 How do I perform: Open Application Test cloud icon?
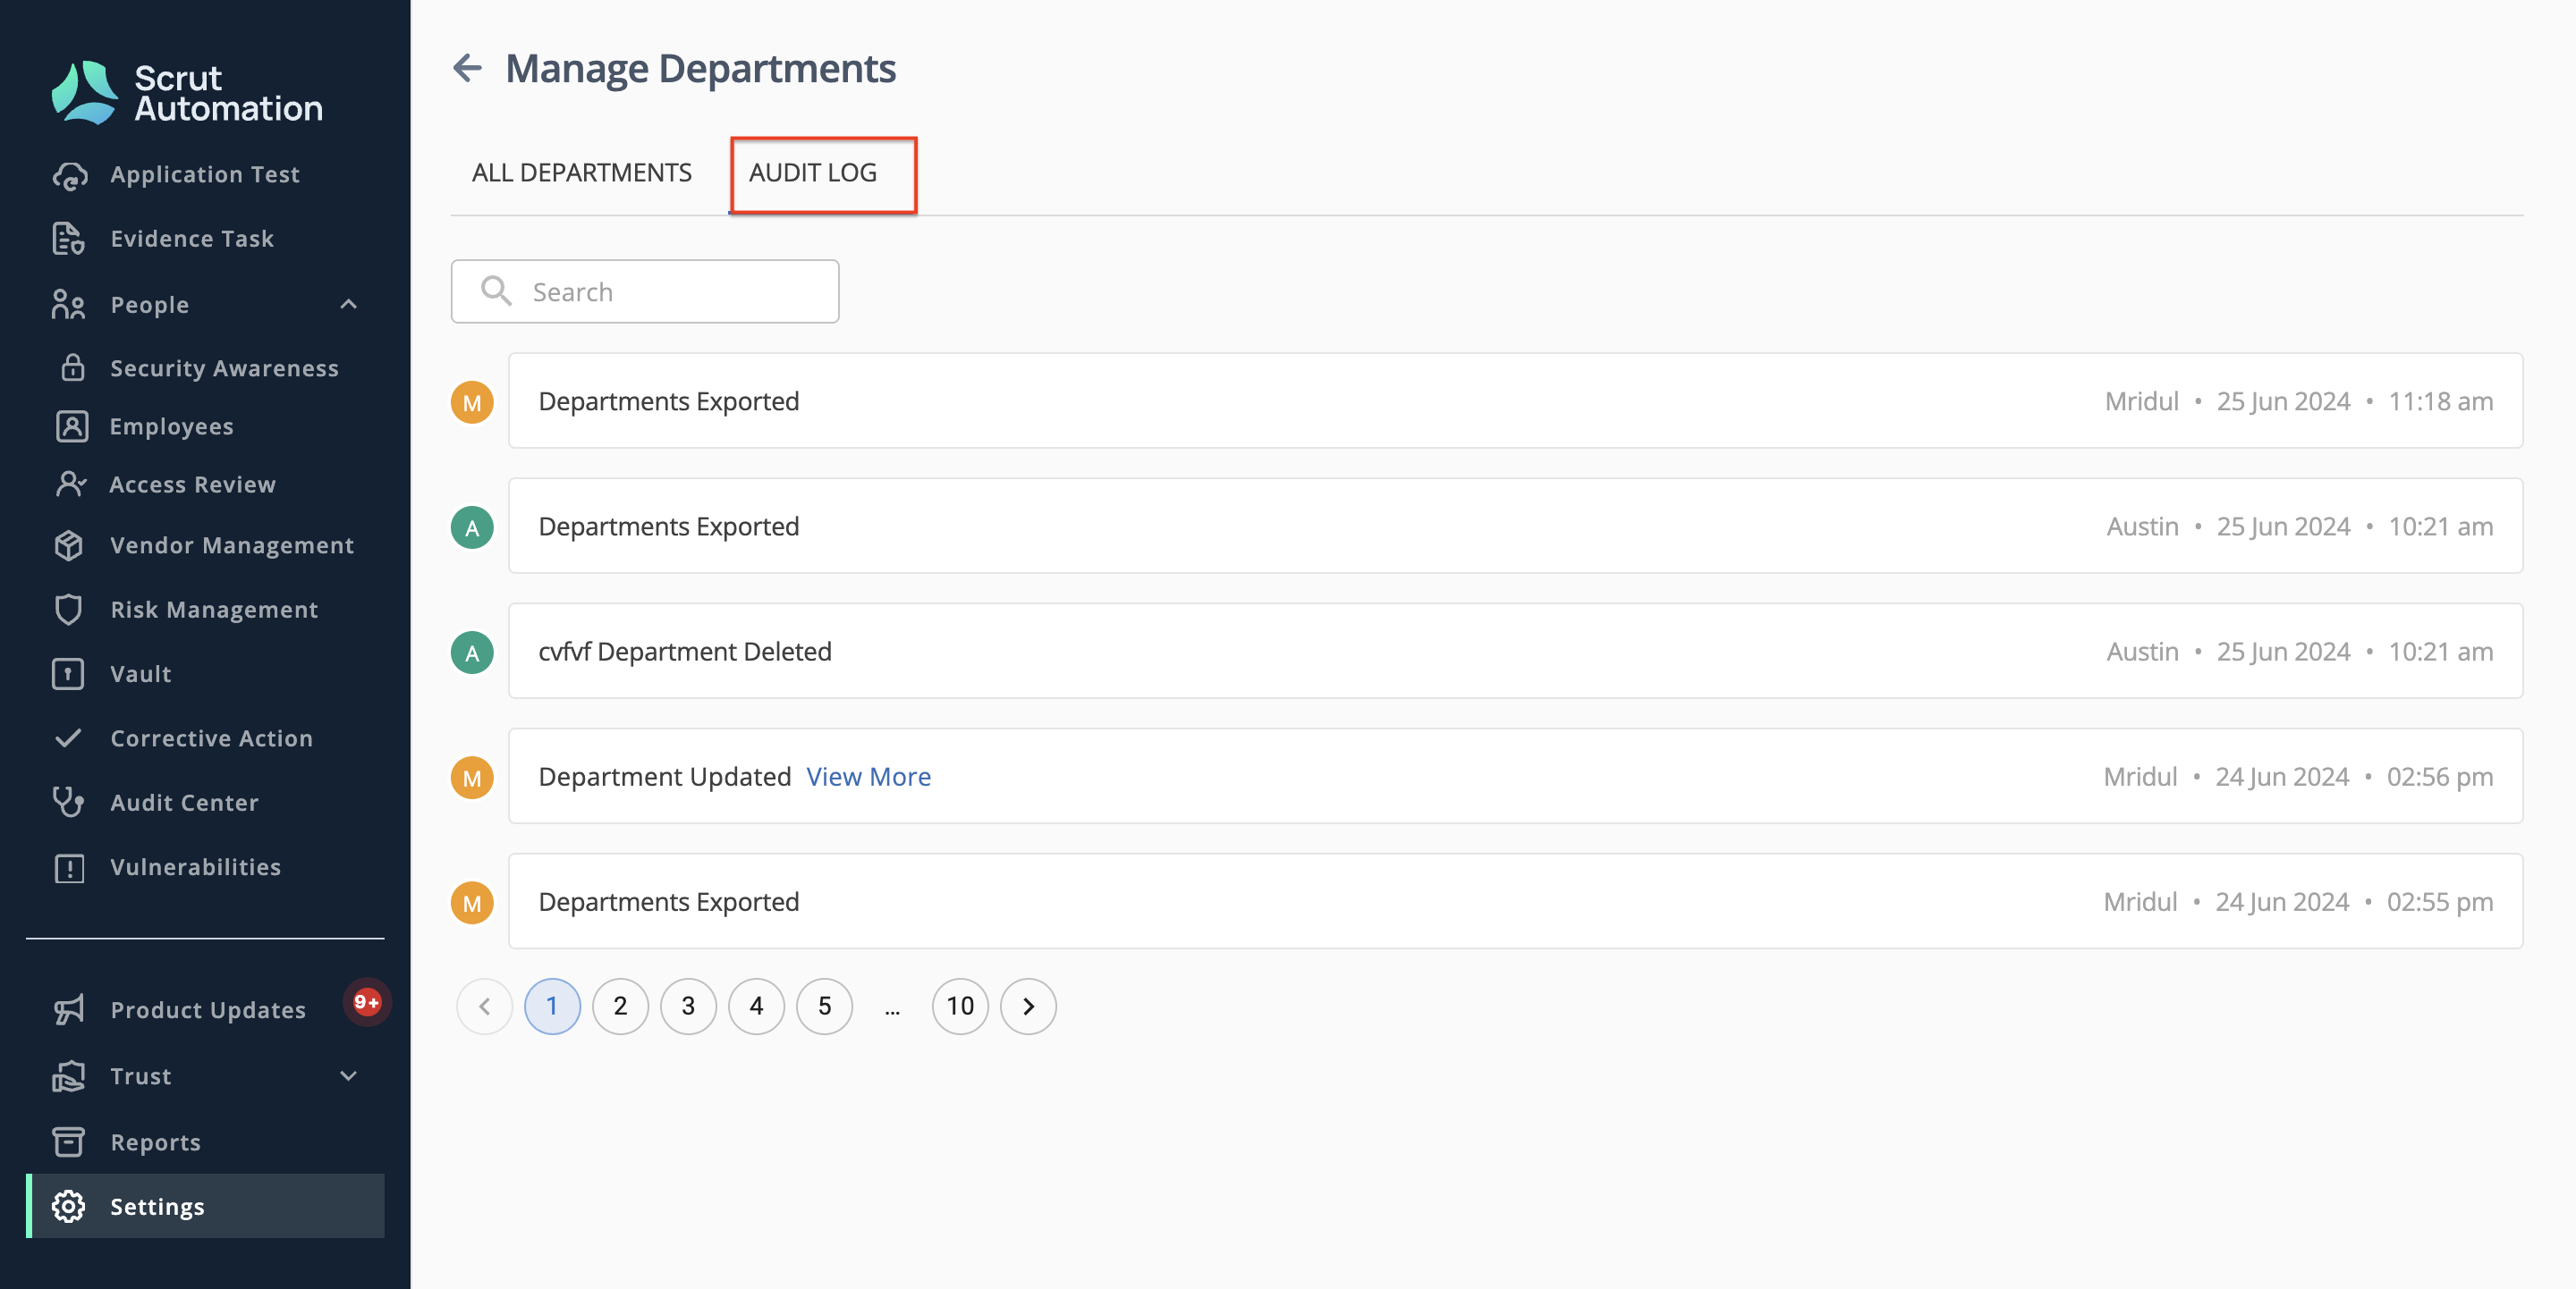tap(69, 175)
